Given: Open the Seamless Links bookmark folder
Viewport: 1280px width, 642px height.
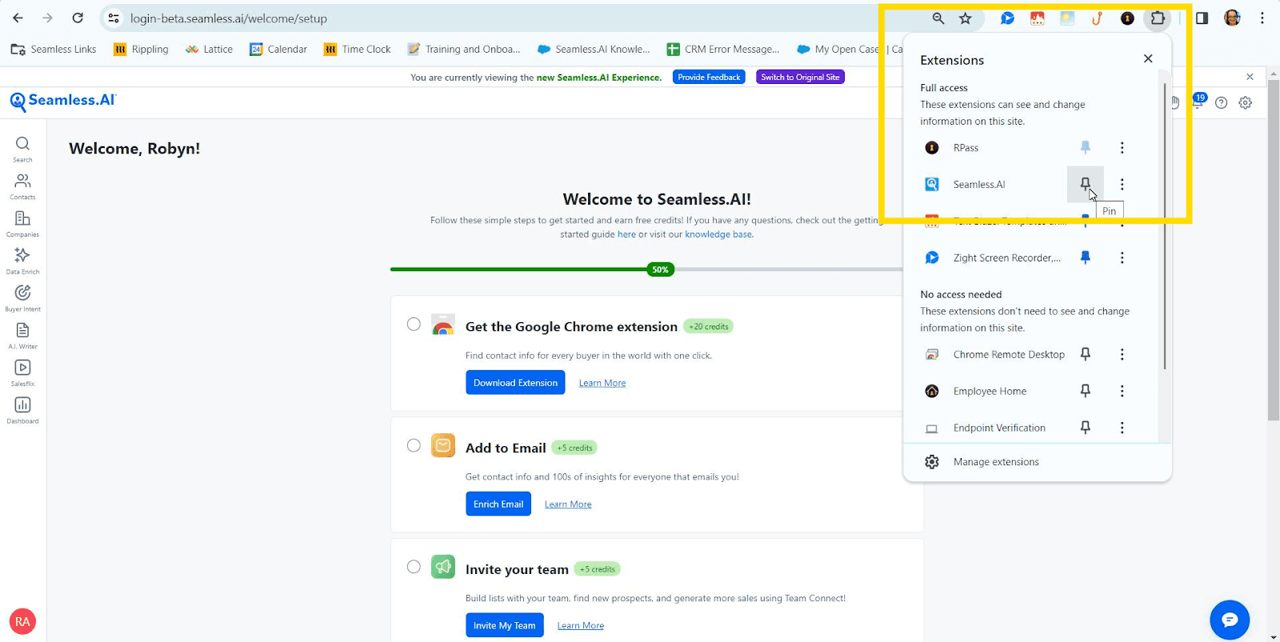Looking at the screenshot, I should [54, 49].
